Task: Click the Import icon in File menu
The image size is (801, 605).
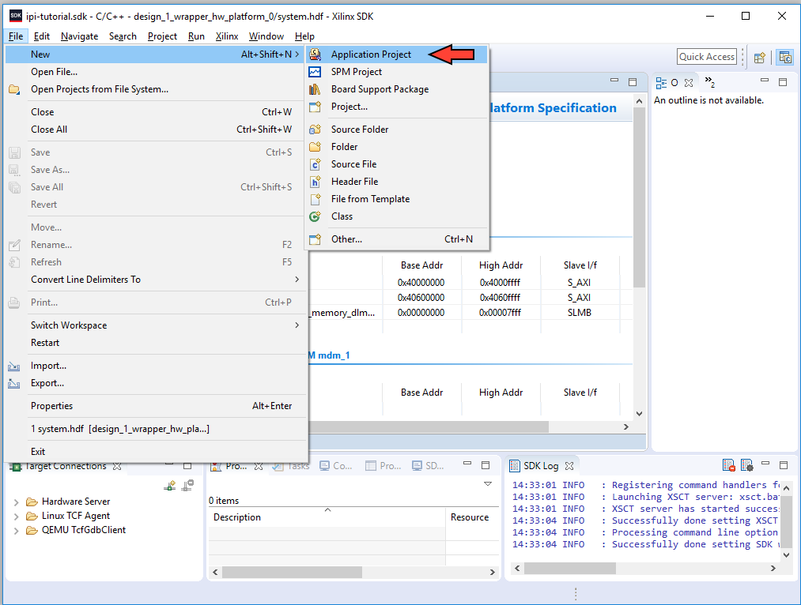Action: 14,366
